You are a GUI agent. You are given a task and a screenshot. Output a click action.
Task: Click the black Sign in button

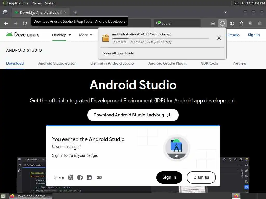tap(169, 177)
